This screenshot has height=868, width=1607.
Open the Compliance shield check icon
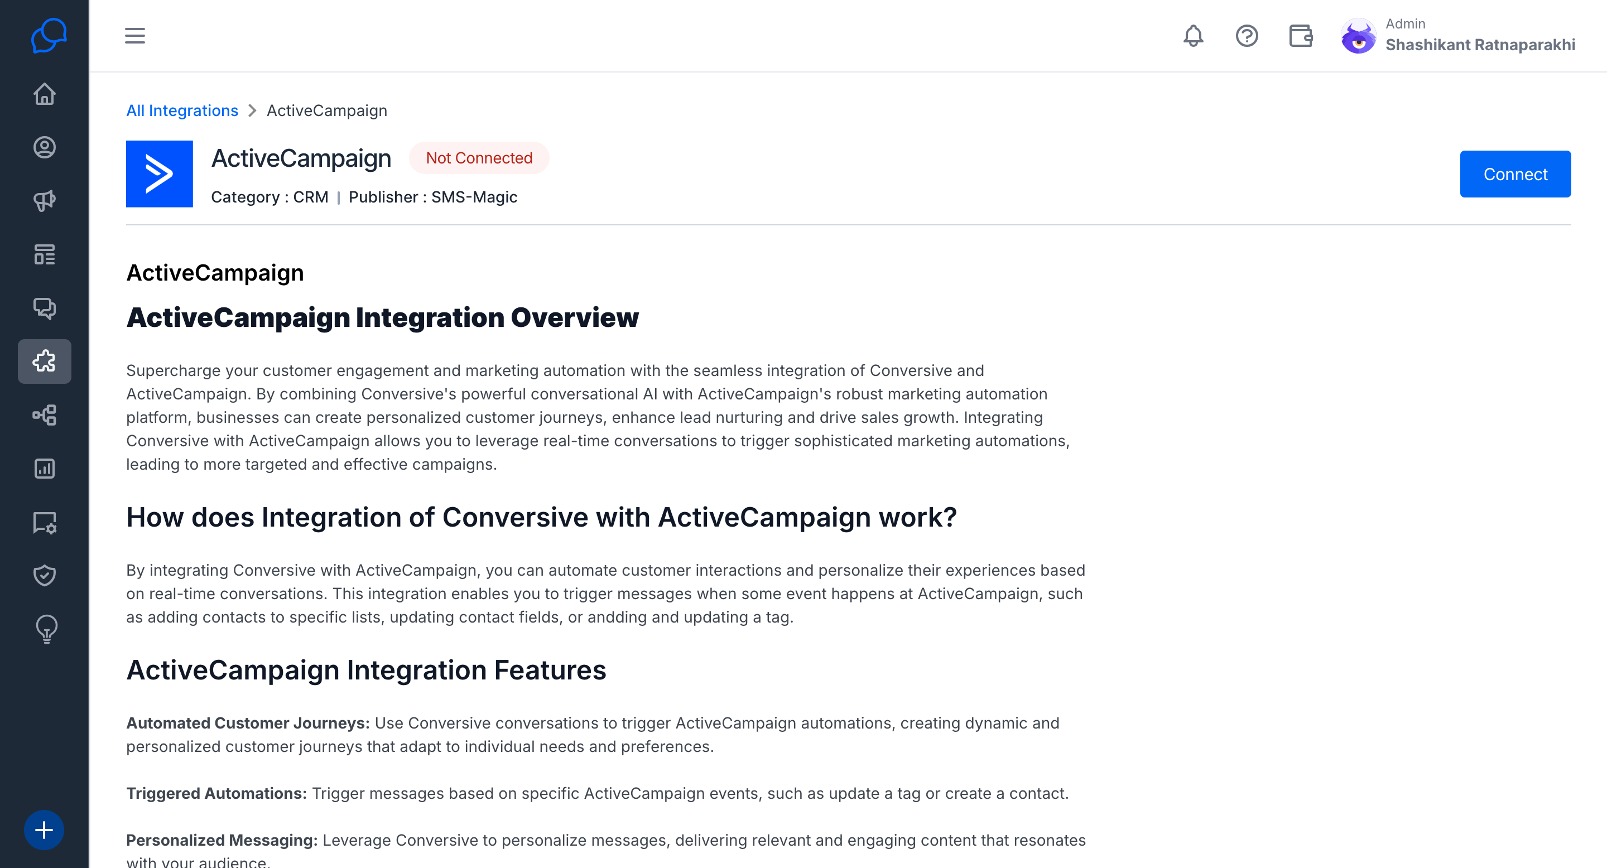[x=44, y=576]
